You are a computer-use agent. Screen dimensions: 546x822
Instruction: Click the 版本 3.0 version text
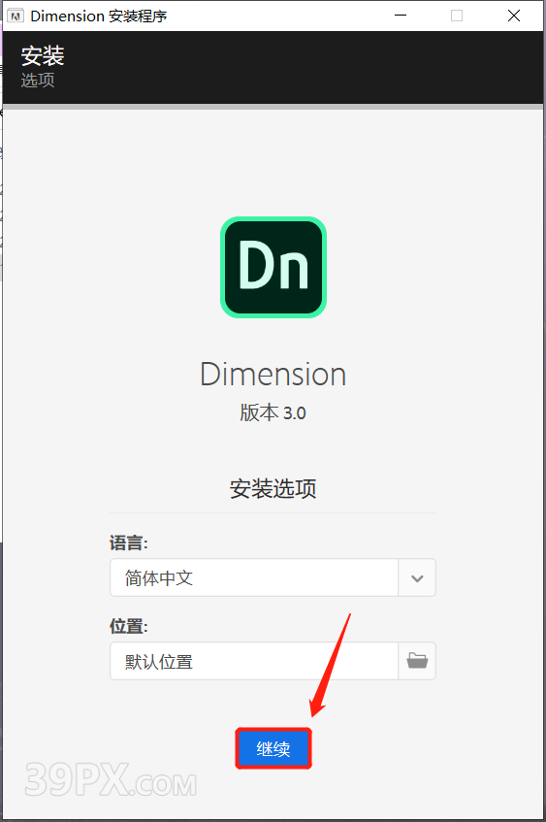coord(273,412)
